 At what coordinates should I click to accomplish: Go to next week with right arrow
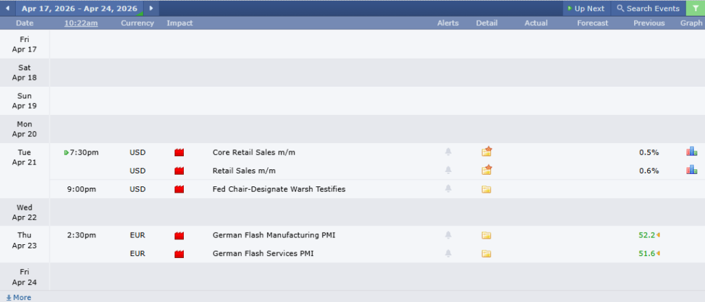click(151, 8)
